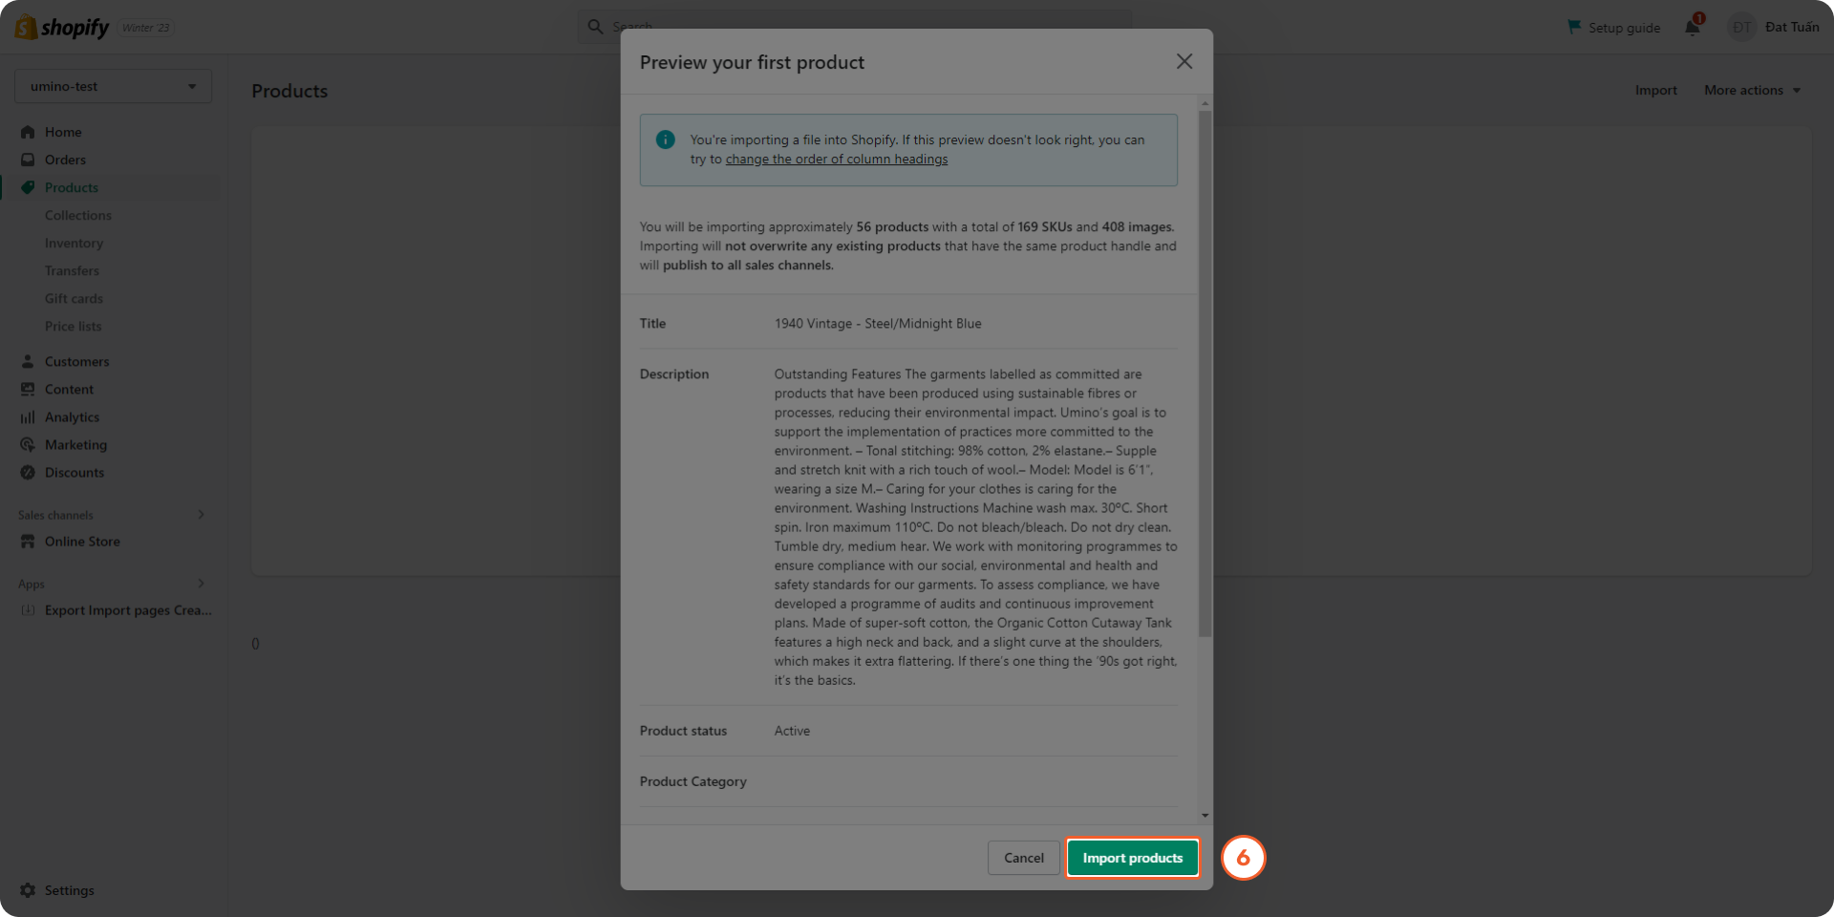Click the Marketing target icon
Image resolution: width=1834 pixels, height=917 pixels.
[28, 445]
